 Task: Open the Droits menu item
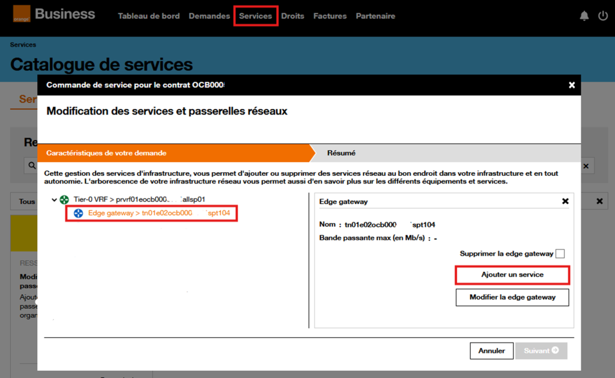(292, 16)
